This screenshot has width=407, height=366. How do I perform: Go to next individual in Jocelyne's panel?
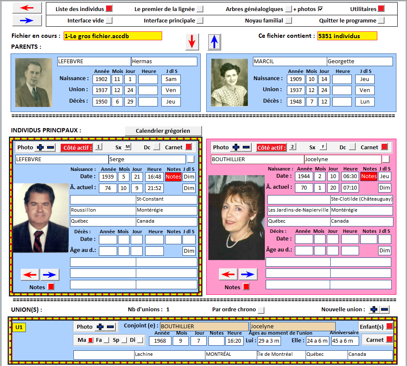click(247, 274)
